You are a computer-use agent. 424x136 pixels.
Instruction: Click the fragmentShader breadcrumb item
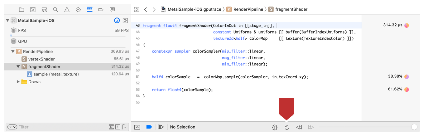pyautogui.click(x=288, y=9)
